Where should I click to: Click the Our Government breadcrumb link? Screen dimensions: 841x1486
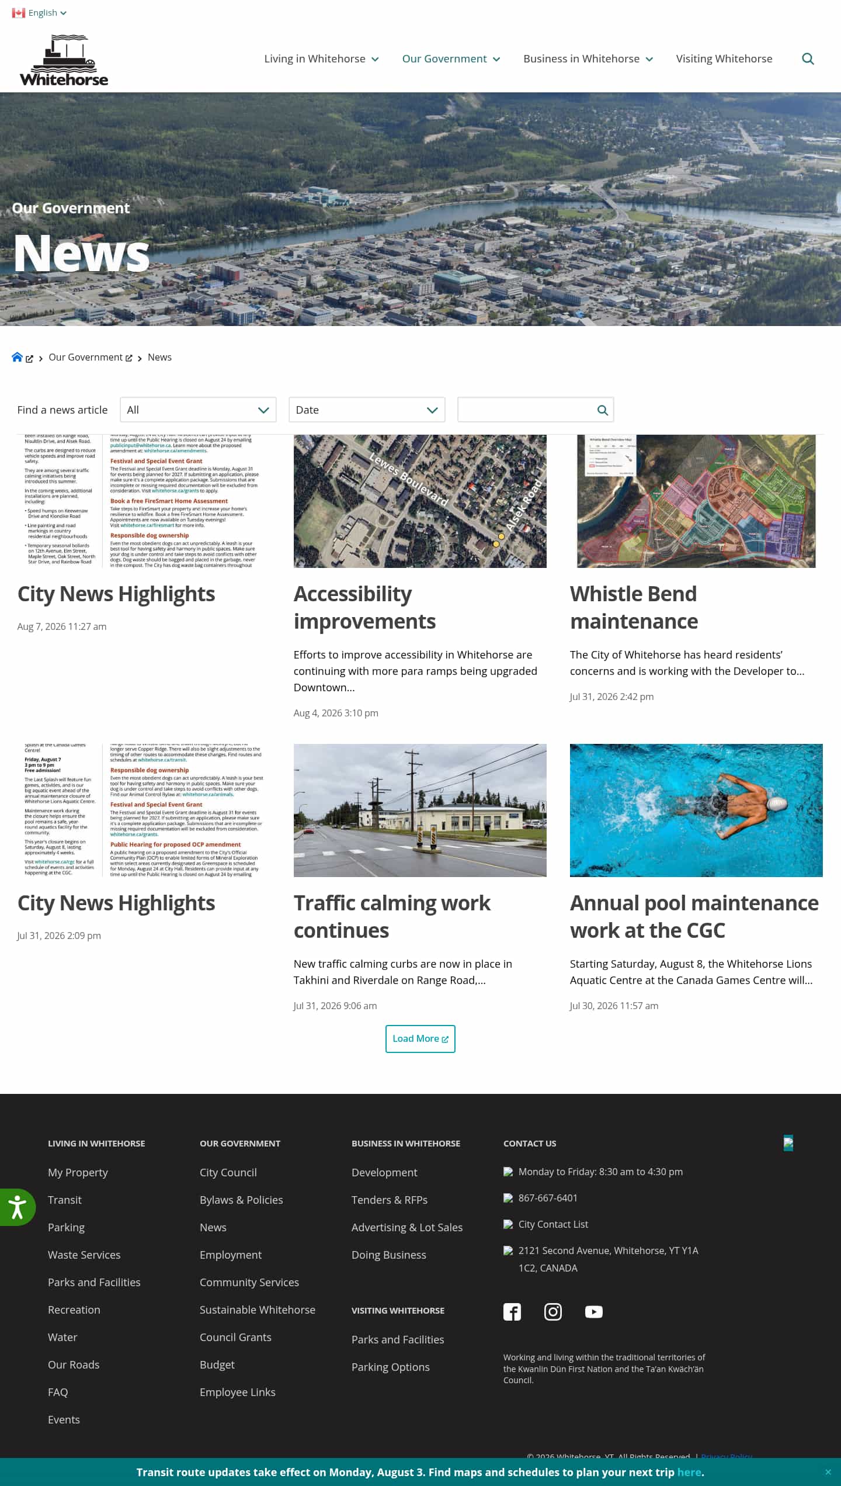click(x=86, y=357)
